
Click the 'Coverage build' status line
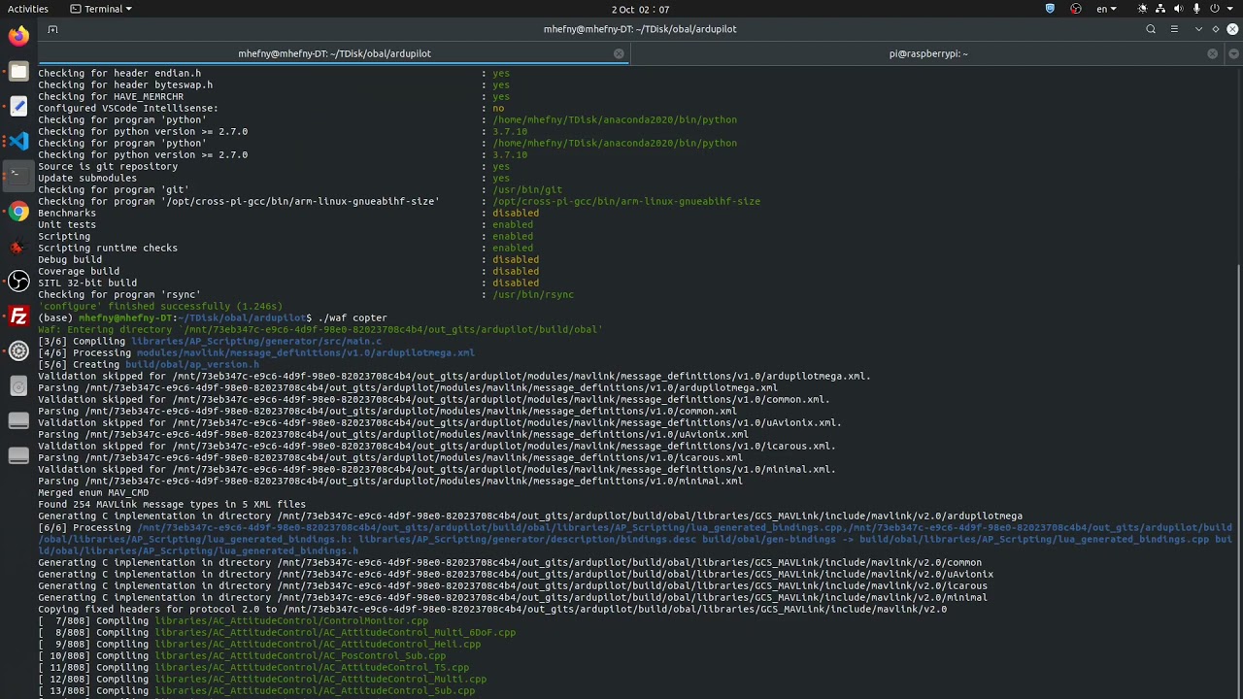click(288, 271)
